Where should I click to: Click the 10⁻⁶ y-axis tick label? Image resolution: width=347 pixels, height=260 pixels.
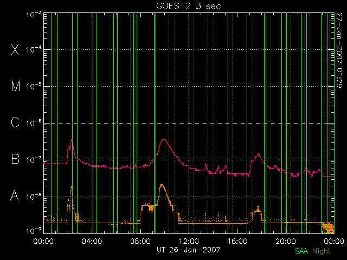34,123
